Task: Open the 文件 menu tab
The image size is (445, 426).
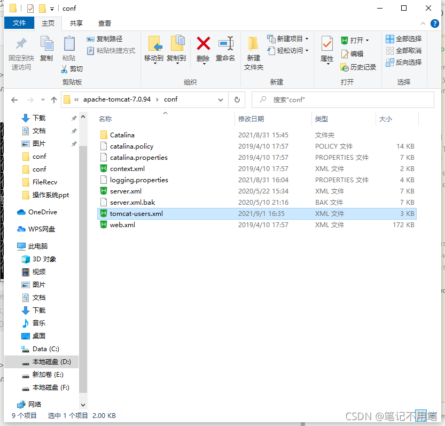Action: click(19, 23)
